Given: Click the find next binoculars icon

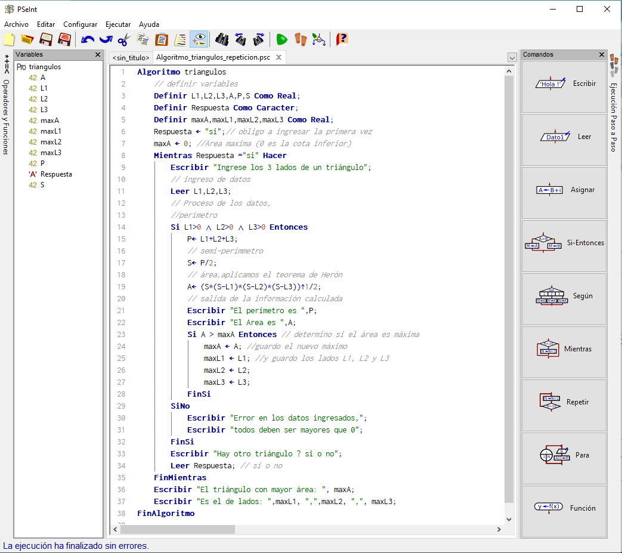Looking at the screenshot, I should pyautogui.click(x=259, y=39).
